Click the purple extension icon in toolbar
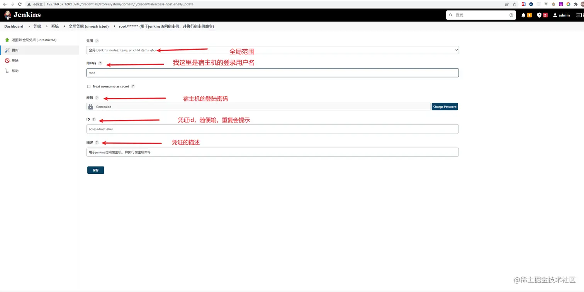 tap(561, 4)
